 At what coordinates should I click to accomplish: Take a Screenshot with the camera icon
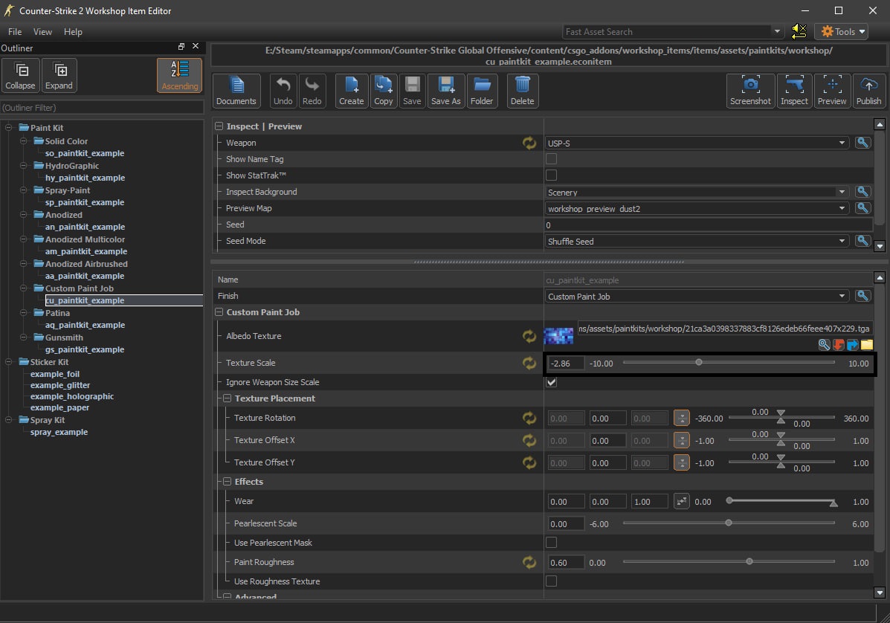(x=750, y=91)
